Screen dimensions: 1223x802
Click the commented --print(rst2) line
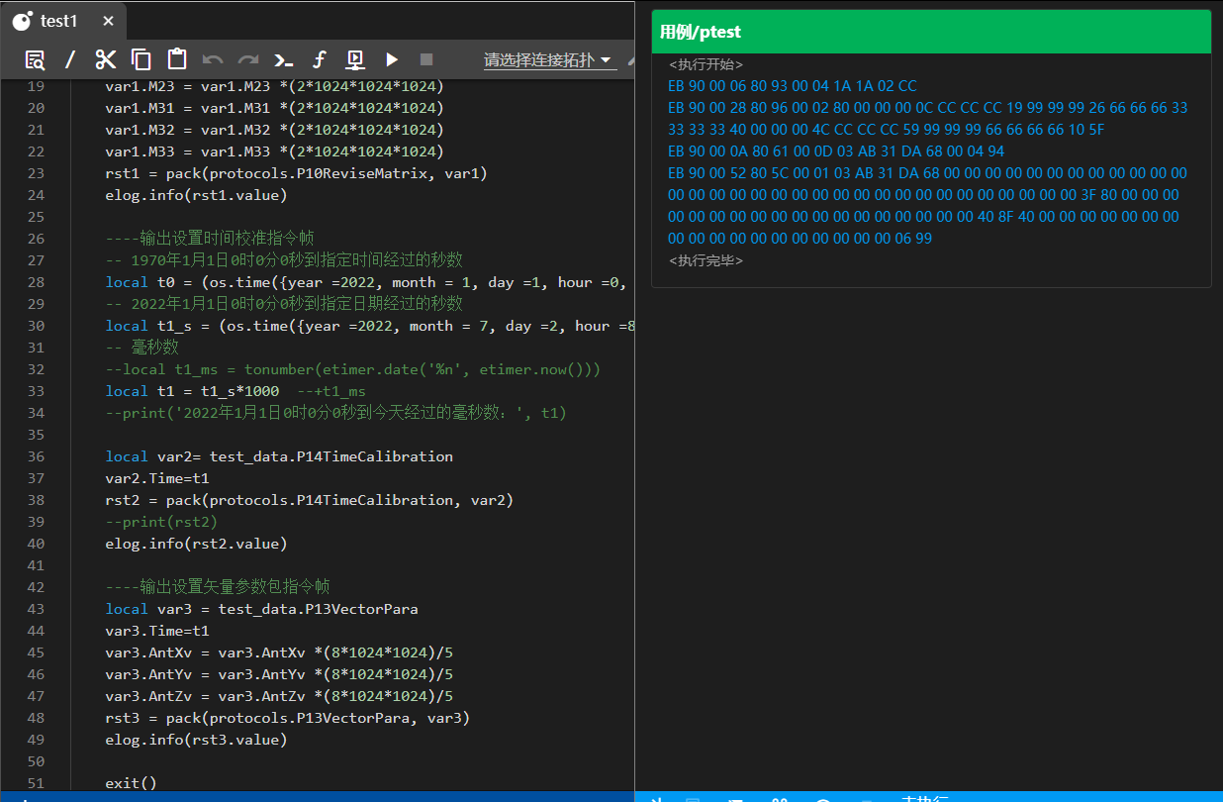point(161,522)
